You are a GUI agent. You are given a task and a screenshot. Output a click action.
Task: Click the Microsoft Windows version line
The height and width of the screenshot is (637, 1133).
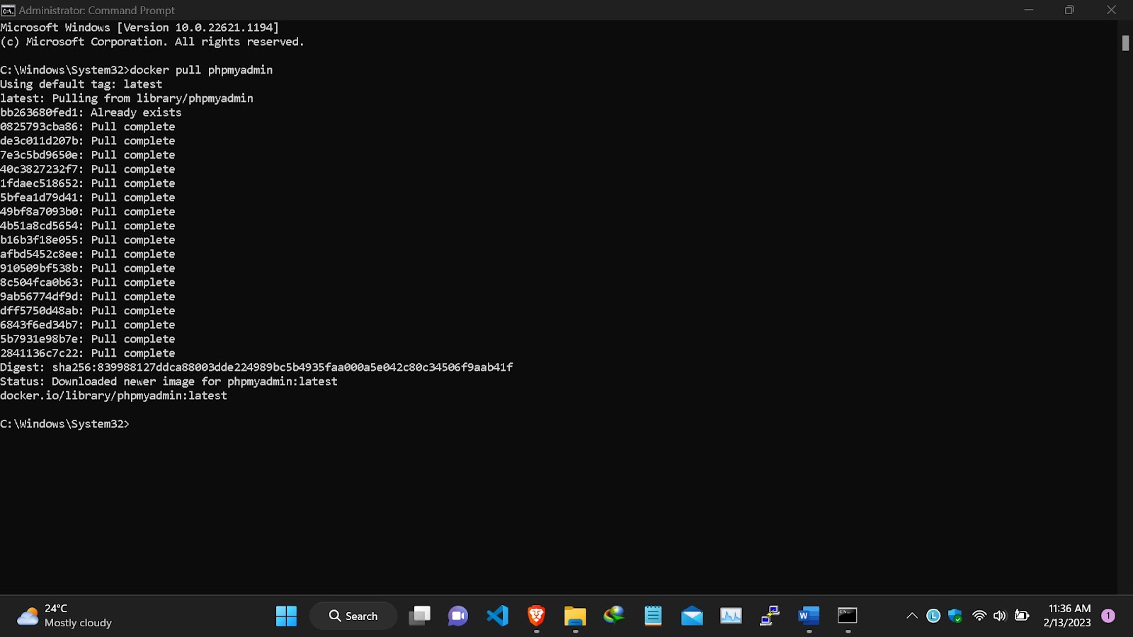pos(140,28)
